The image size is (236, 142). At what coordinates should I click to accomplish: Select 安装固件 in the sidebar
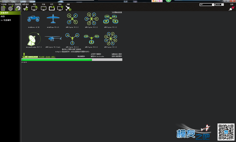10,13
